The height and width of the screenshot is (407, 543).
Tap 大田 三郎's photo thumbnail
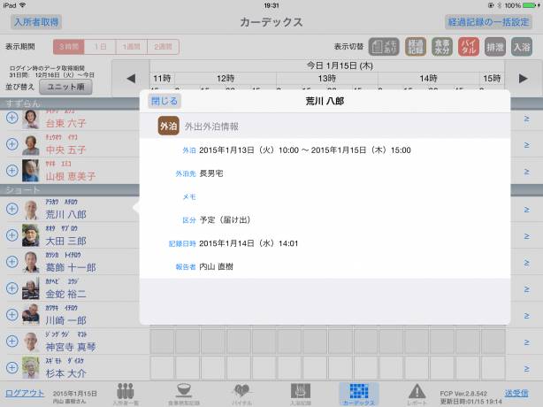click(x=31, y=234)
